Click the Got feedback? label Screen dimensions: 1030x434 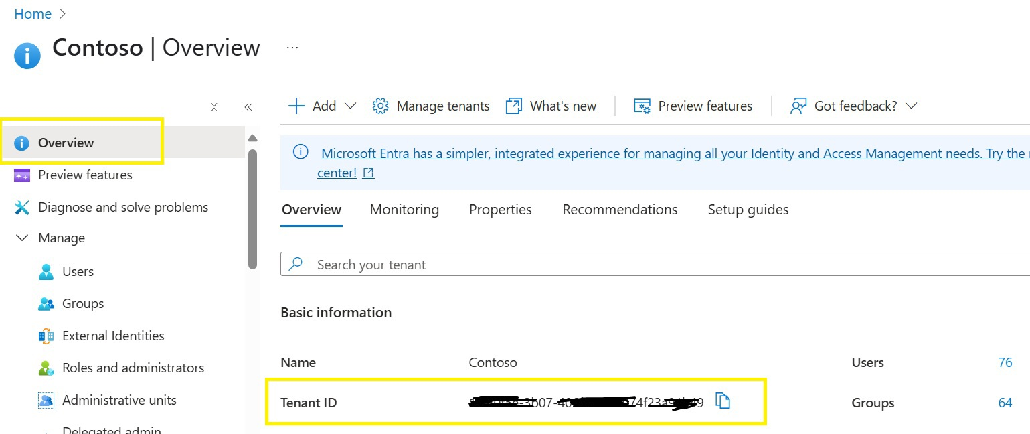coord(856,106)
